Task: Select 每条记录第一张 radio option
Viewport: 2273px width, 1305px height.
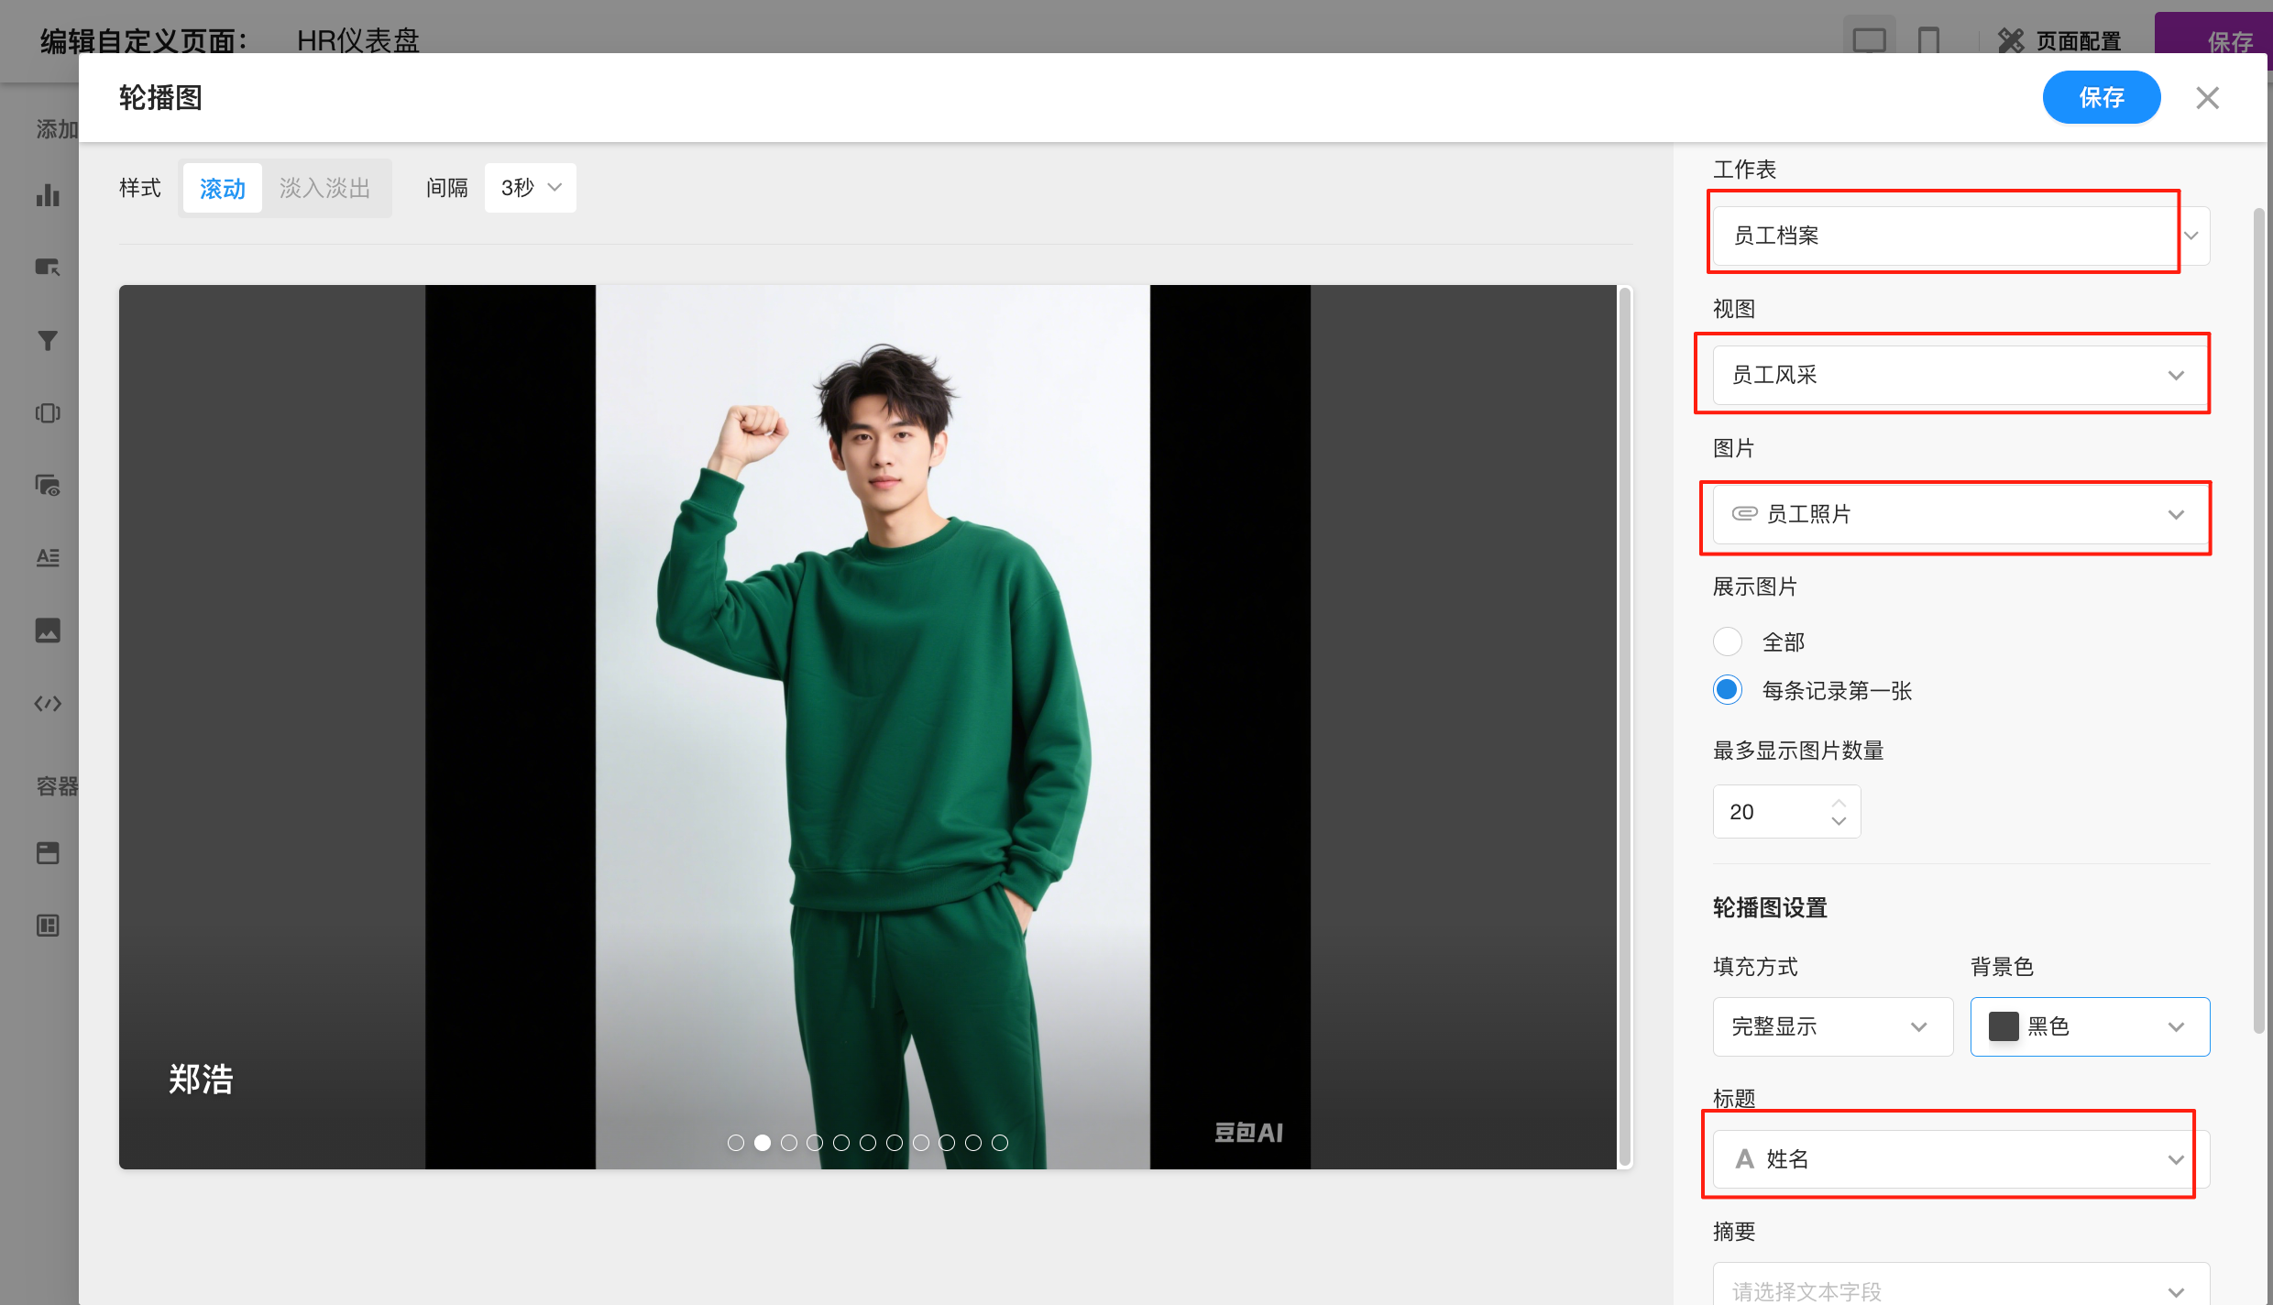Action: point(1728,690)
